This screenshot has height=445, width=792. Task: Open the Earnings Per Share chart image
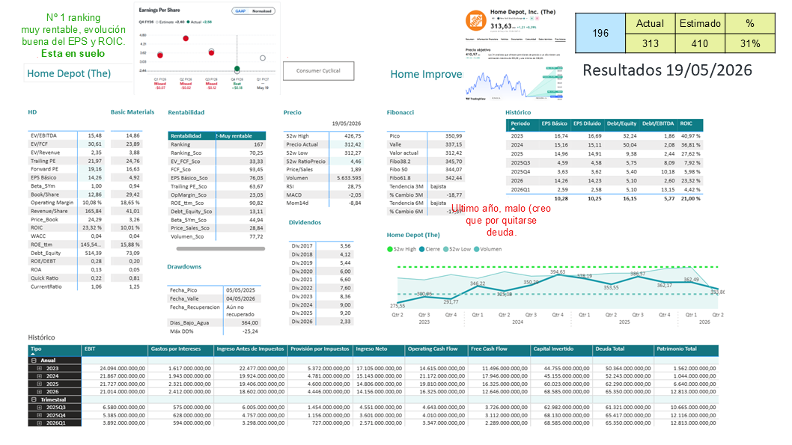point(207,49)
